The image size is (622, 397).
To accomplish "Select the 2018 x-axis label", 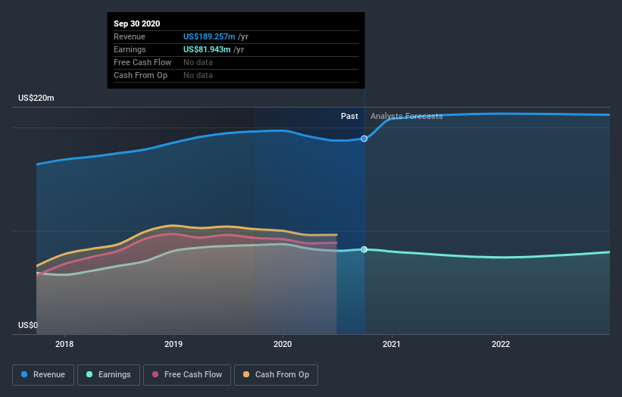I will pyautogui.click(x=64, y=344).
